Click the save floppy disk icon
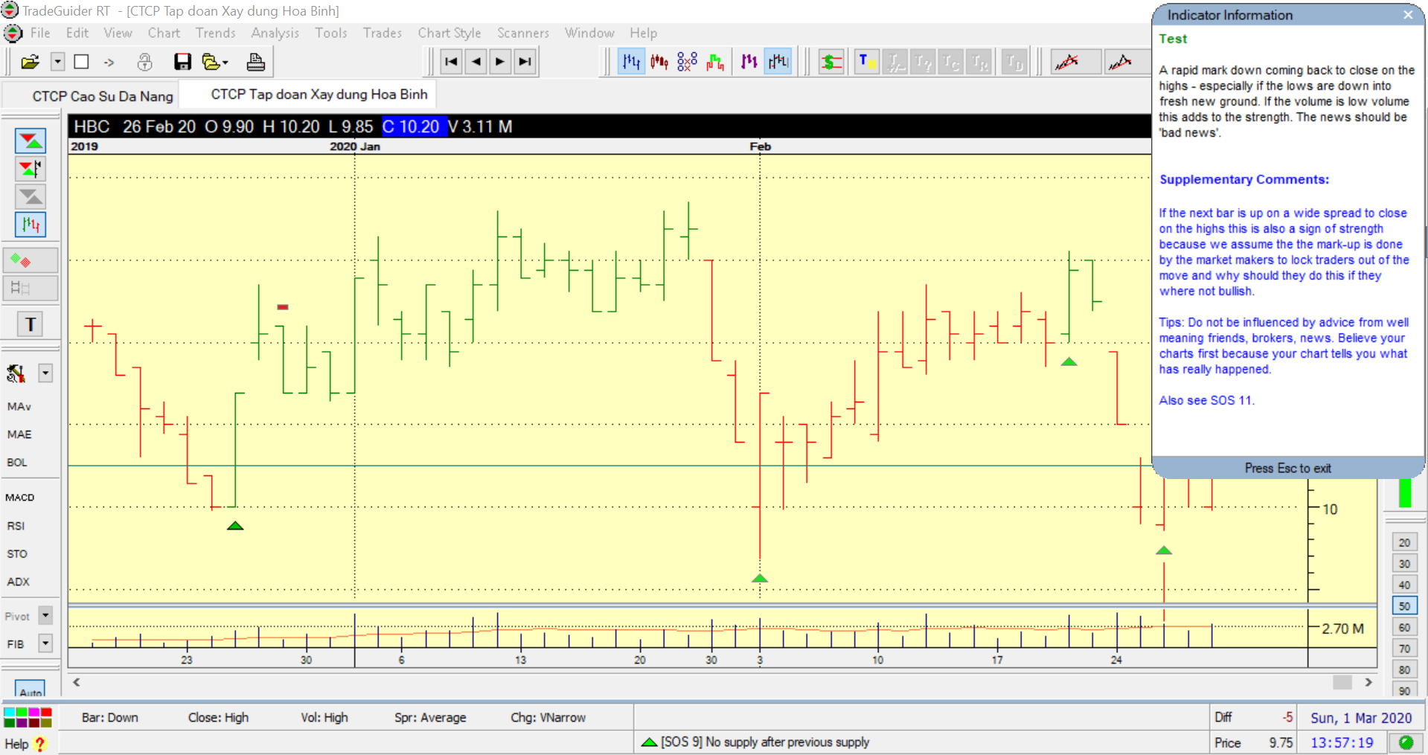 coord(182,62)
